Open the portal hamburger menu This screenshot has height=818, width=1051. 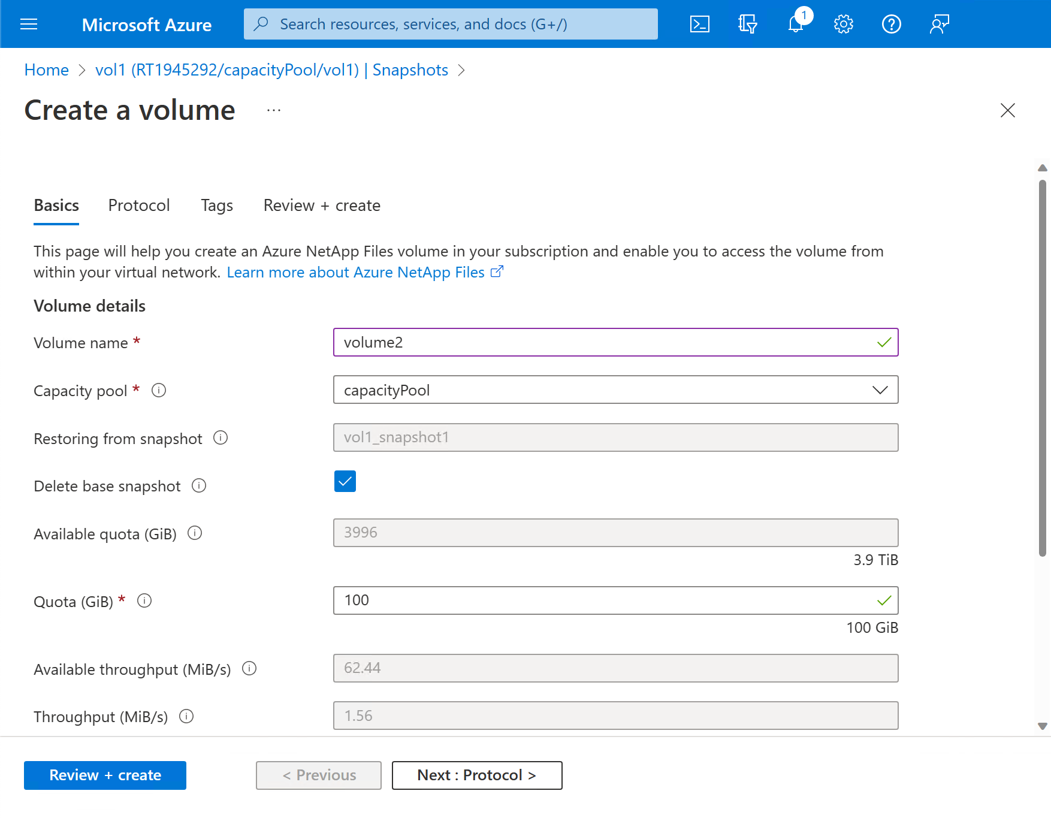click(29, 24)
